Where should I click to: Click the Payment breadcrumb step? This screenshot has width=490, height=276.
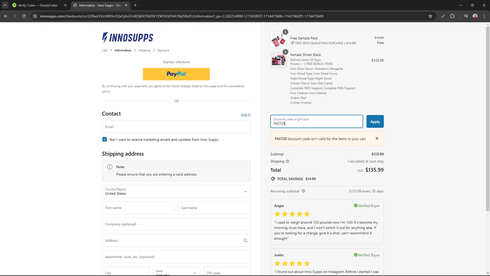point(163,50)
